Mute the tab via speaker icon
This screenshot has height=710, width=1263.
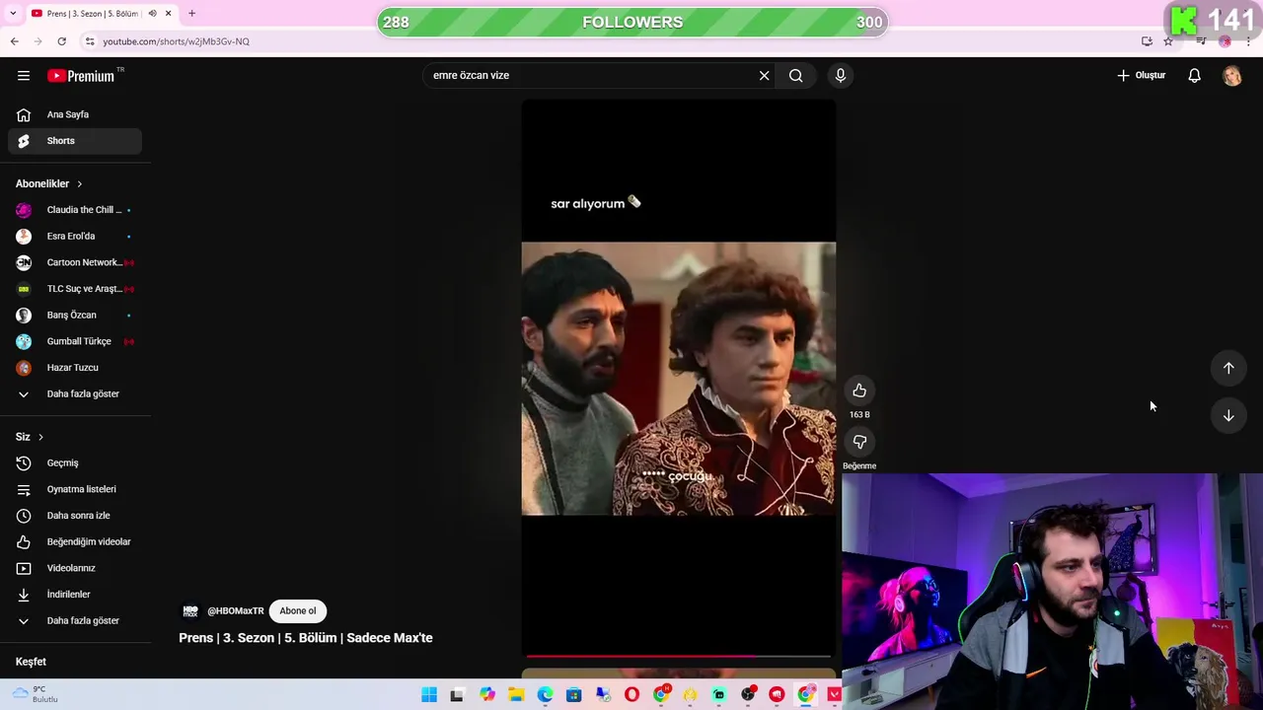152,13
